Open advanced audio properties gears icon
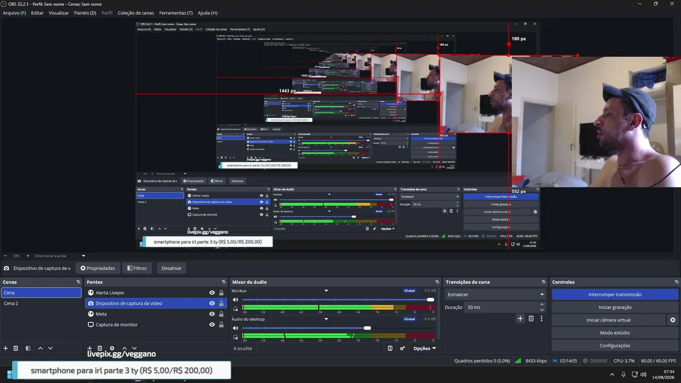Screen dimensions: 681x383 tap(402, 348)
